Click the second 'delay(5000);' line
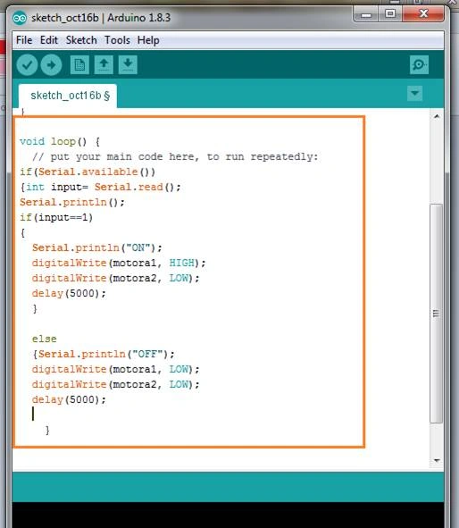Screen dimensions: 459x528 click(x=69, y=399)
